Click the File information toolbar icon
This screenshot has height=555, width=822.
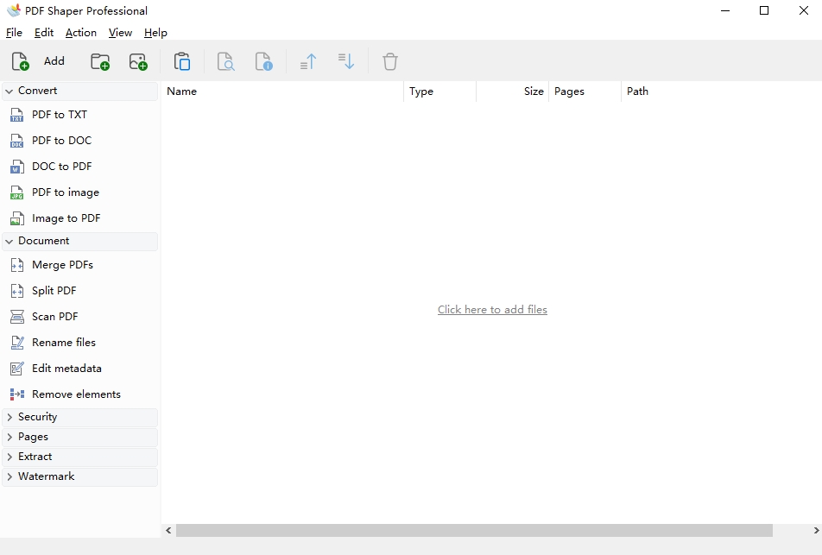(x=264, y=61)
